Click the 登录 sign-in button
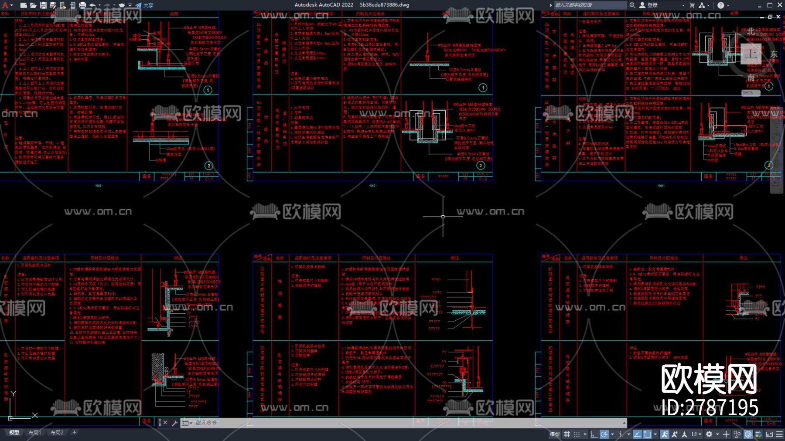The width and height of the screenshot is (785, 441). coord(648,5)
